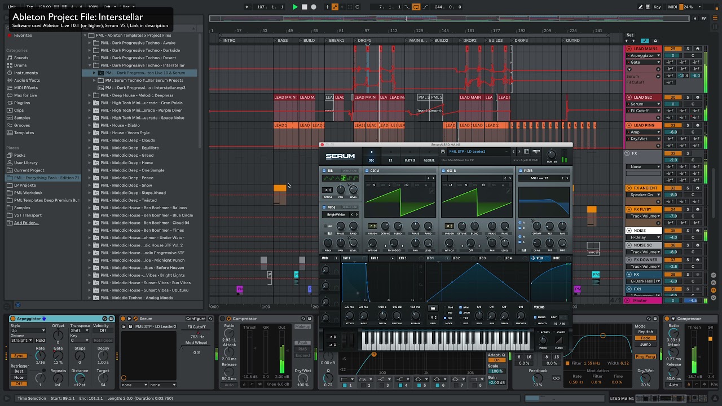Open Serum plug-in window wrench icon
This screenshot has width=722, height=406.
tap(135, 319)
